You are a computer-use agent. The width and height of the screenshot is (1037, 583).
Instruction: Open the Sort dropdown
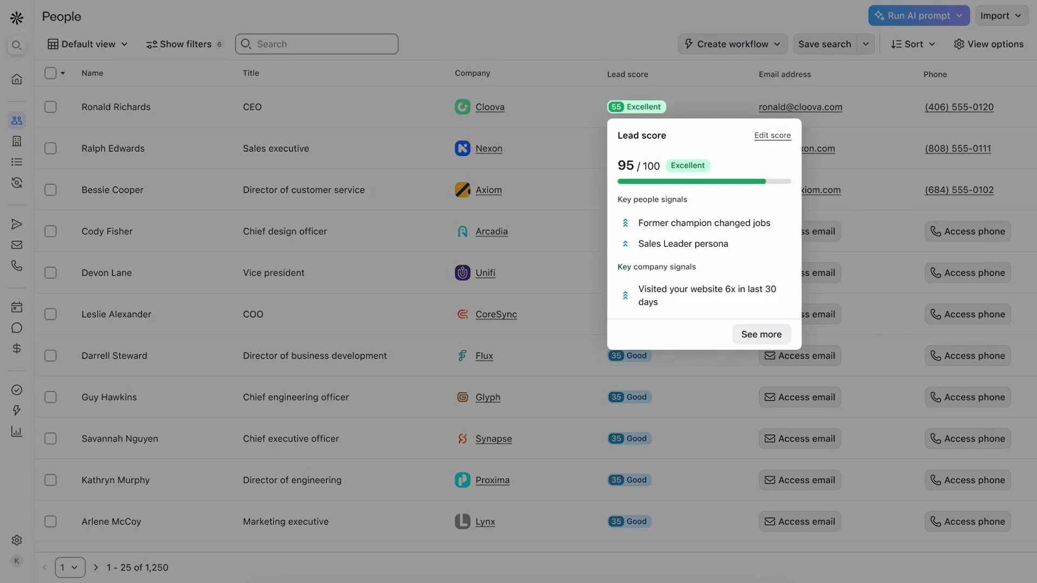913,44
